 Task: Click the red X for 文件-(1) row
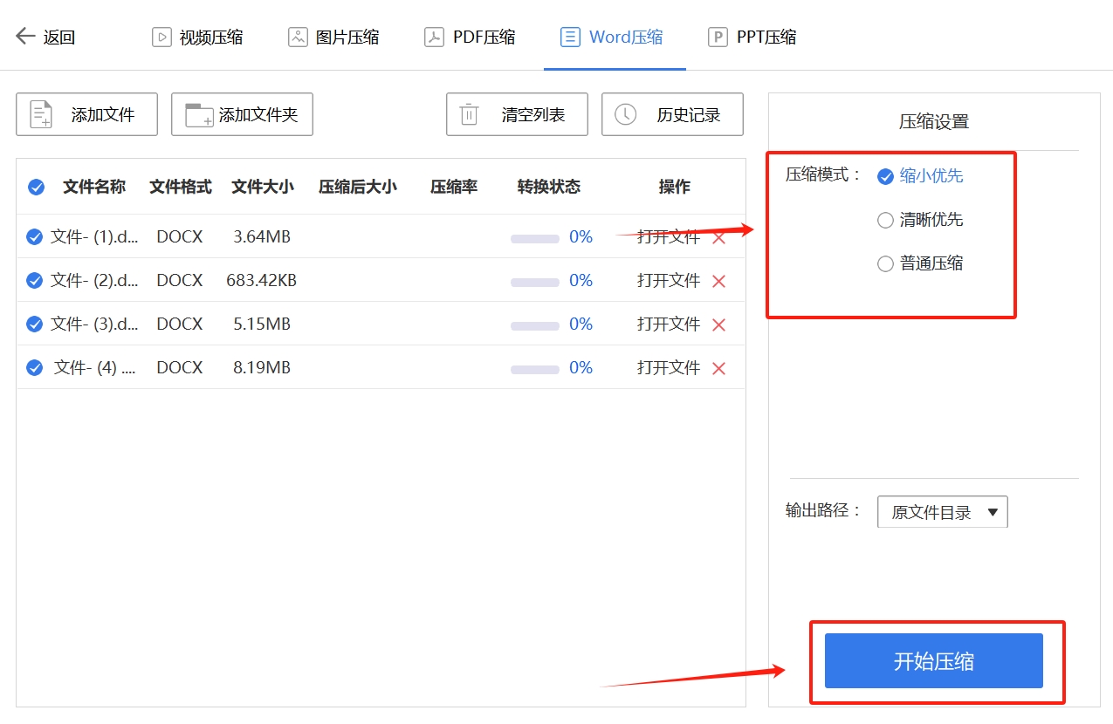pos(718,237)
